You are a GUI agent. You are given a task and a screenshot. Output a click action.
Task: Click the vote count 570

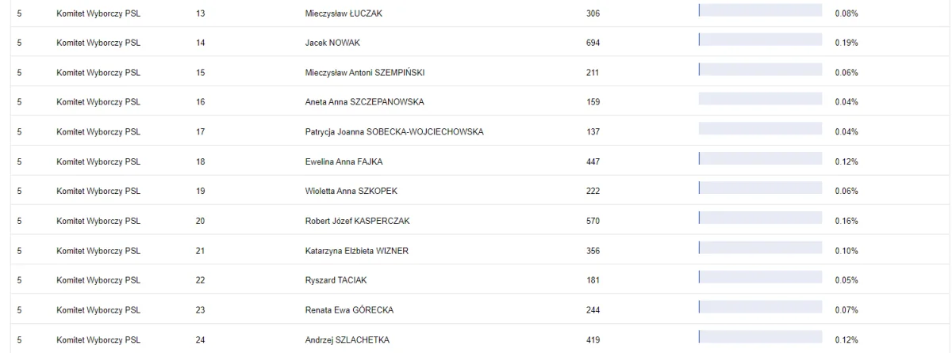pos(592,222)
